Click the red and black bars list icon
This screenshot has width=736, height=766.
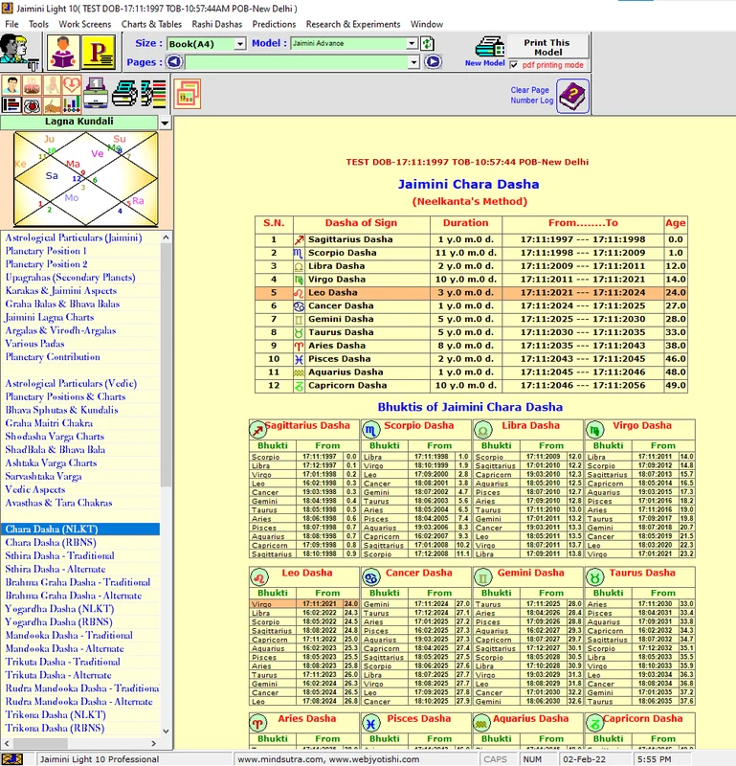11,104
